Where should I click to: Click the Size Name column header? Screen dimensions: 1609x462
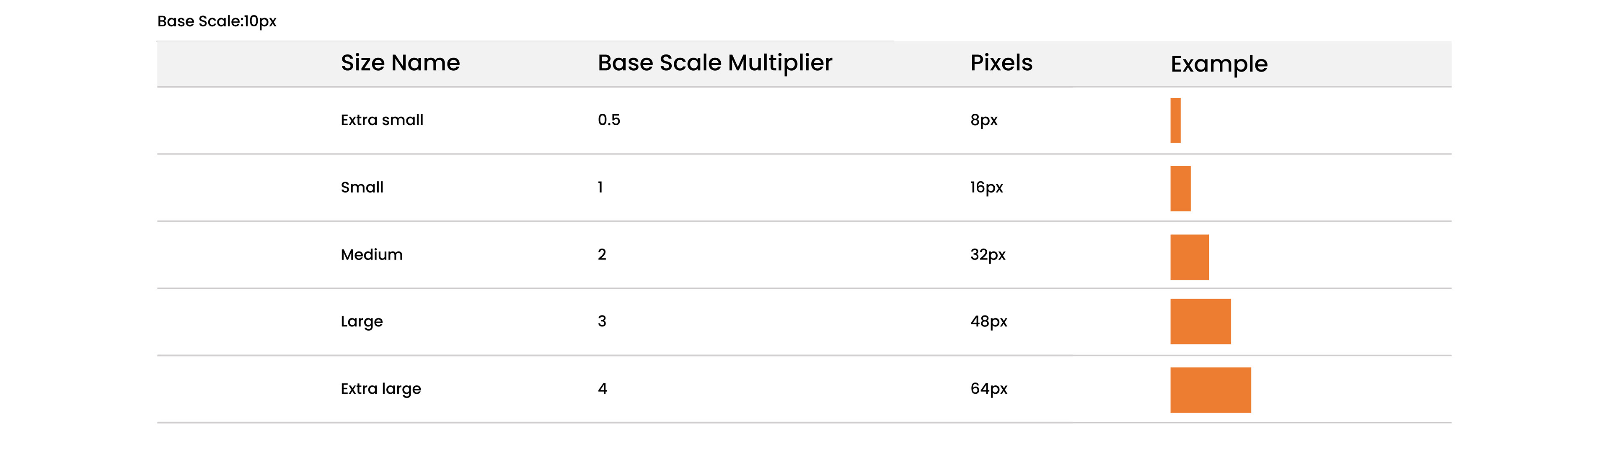[x=400, y=63]
